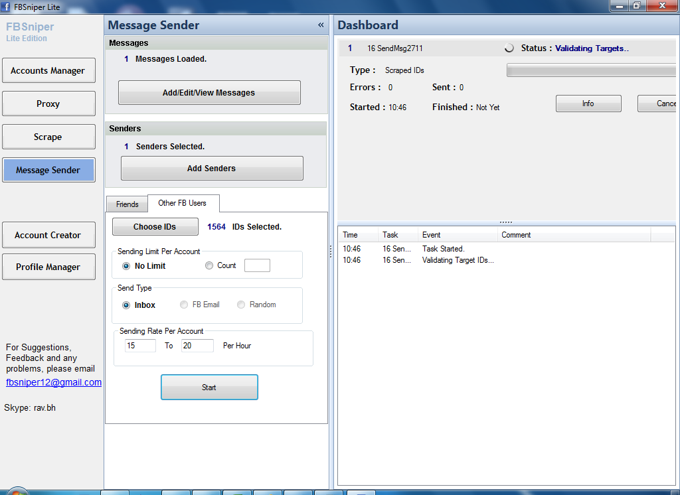Open the Accounts Manager section

48,70
